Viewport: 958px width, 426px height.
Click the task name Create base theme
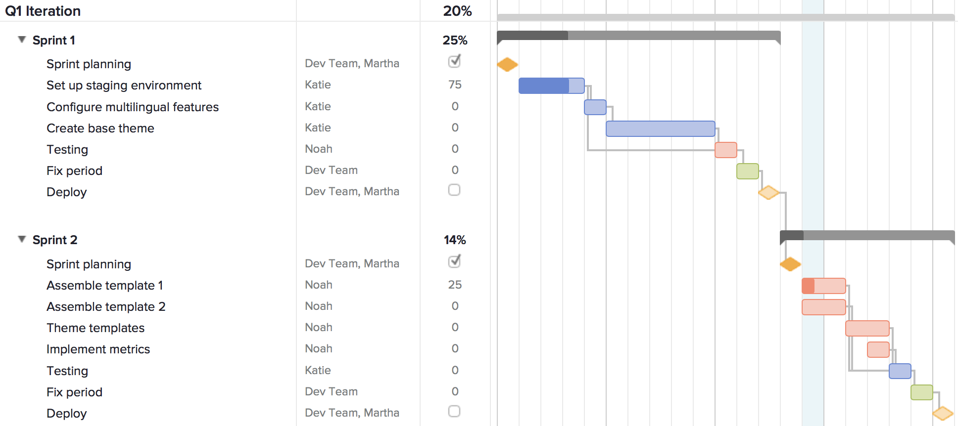tap(100, 128)
